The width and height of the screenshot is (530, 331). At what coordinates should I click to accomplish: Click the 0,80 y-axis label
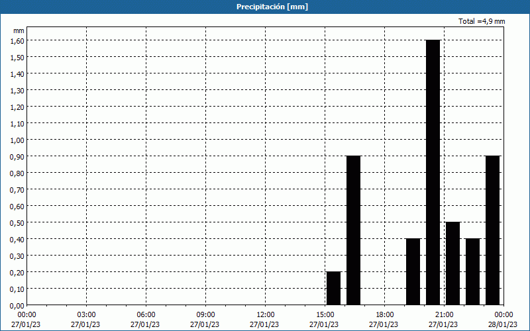(x=17, y=173)
